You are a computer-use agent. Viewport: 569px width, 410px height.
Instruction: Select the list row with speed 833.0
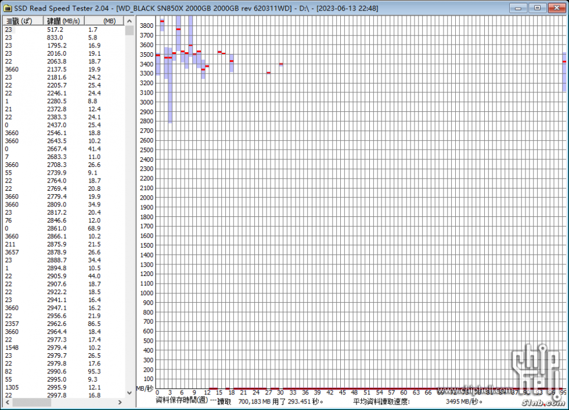[x=64, y=38]
